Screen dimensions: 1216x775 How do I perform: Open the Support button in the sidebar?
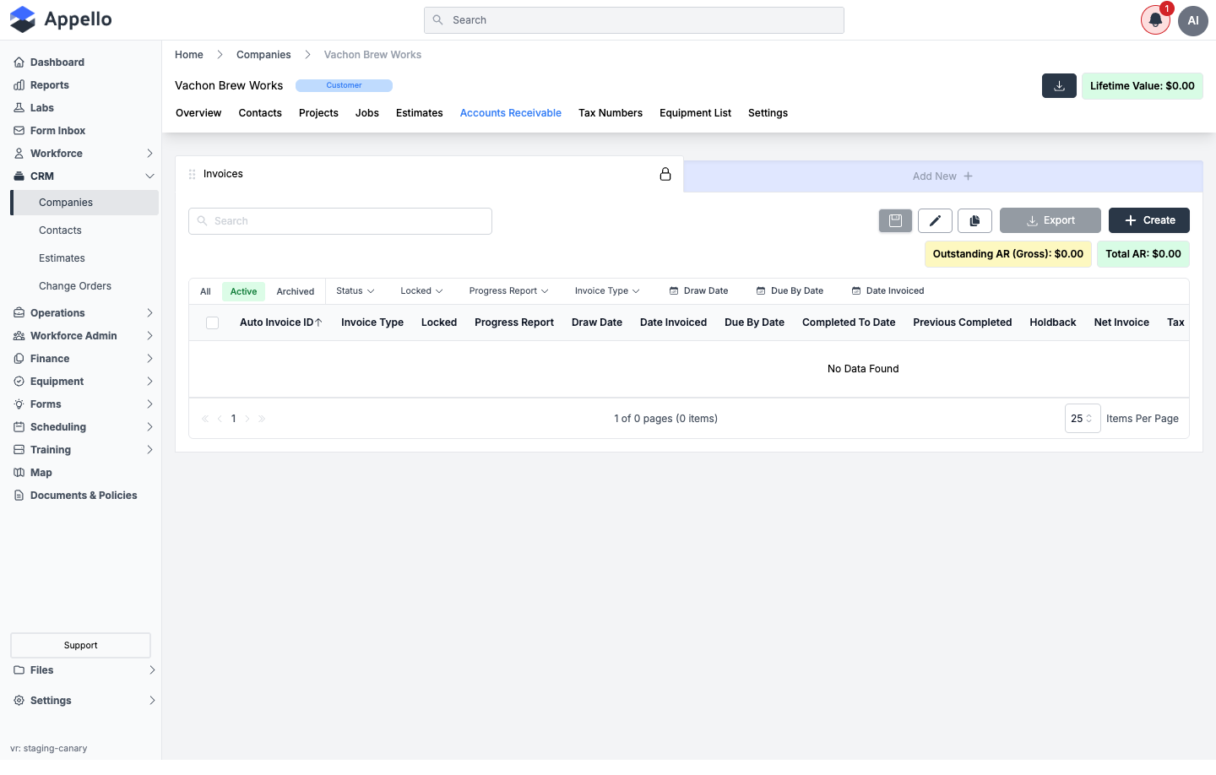click(x=81, y=646)
